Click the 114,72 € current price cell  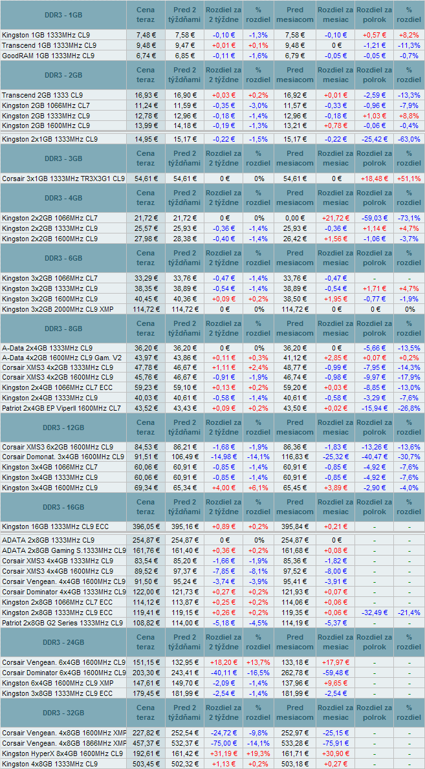146,309
